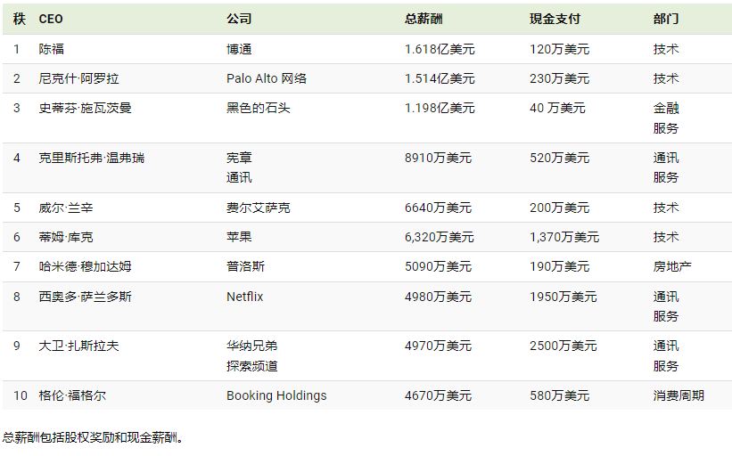The width and height of the screenshot is (732, 456).
Task: Click rank number 10
Action: (21, 395)
